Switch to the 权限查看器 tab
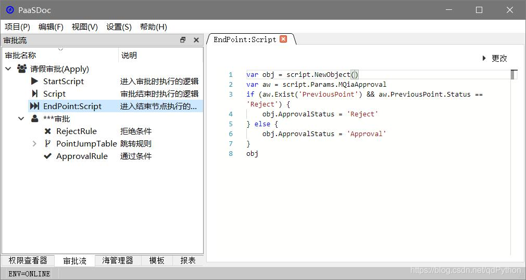The width and height of the screenshot is (526, 280). tap(28, 260)
